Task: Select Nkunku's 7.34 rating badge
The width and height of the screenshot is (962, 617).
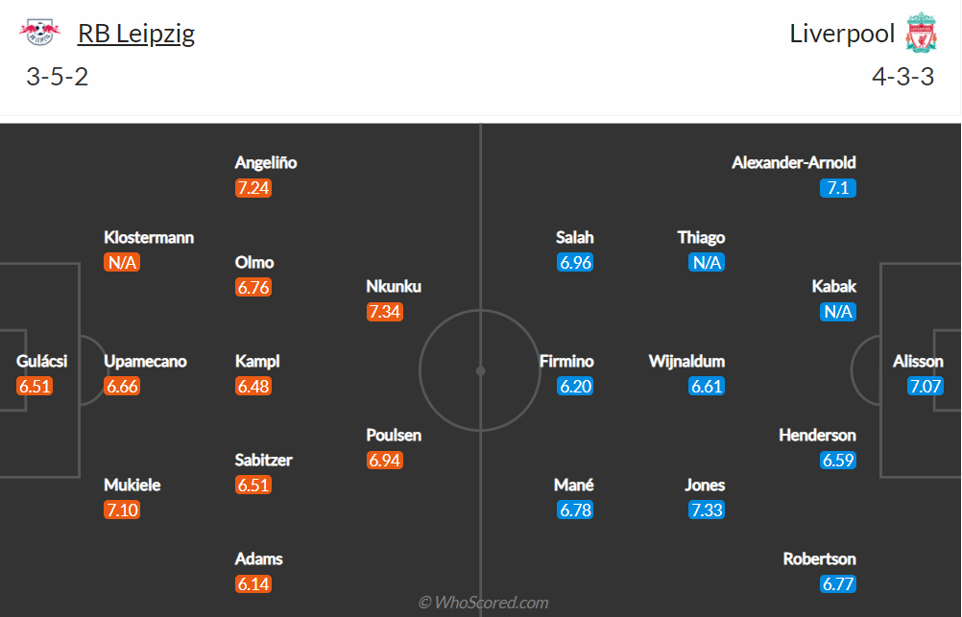Action: pos(385,312)
